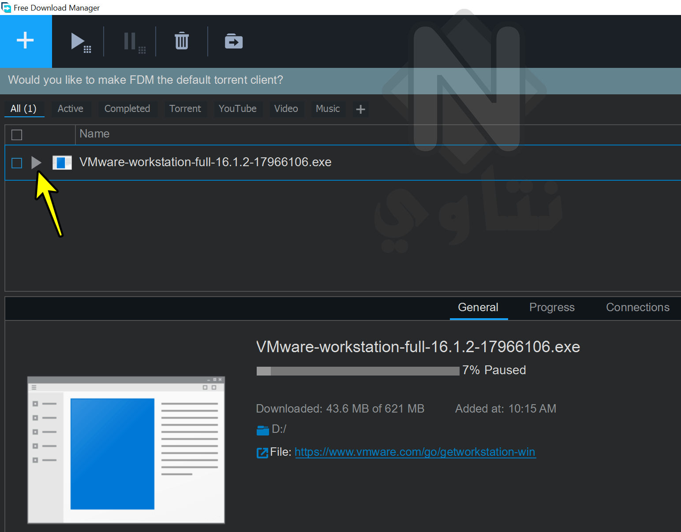681x532 pixels.
Task: Open the D:/ destination folder icon
Action: tap(263, 430)
